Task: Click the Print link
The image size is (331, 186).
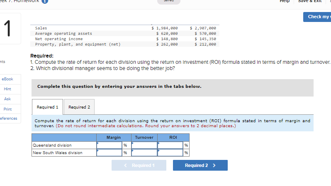Action: [x=7, y=109]
